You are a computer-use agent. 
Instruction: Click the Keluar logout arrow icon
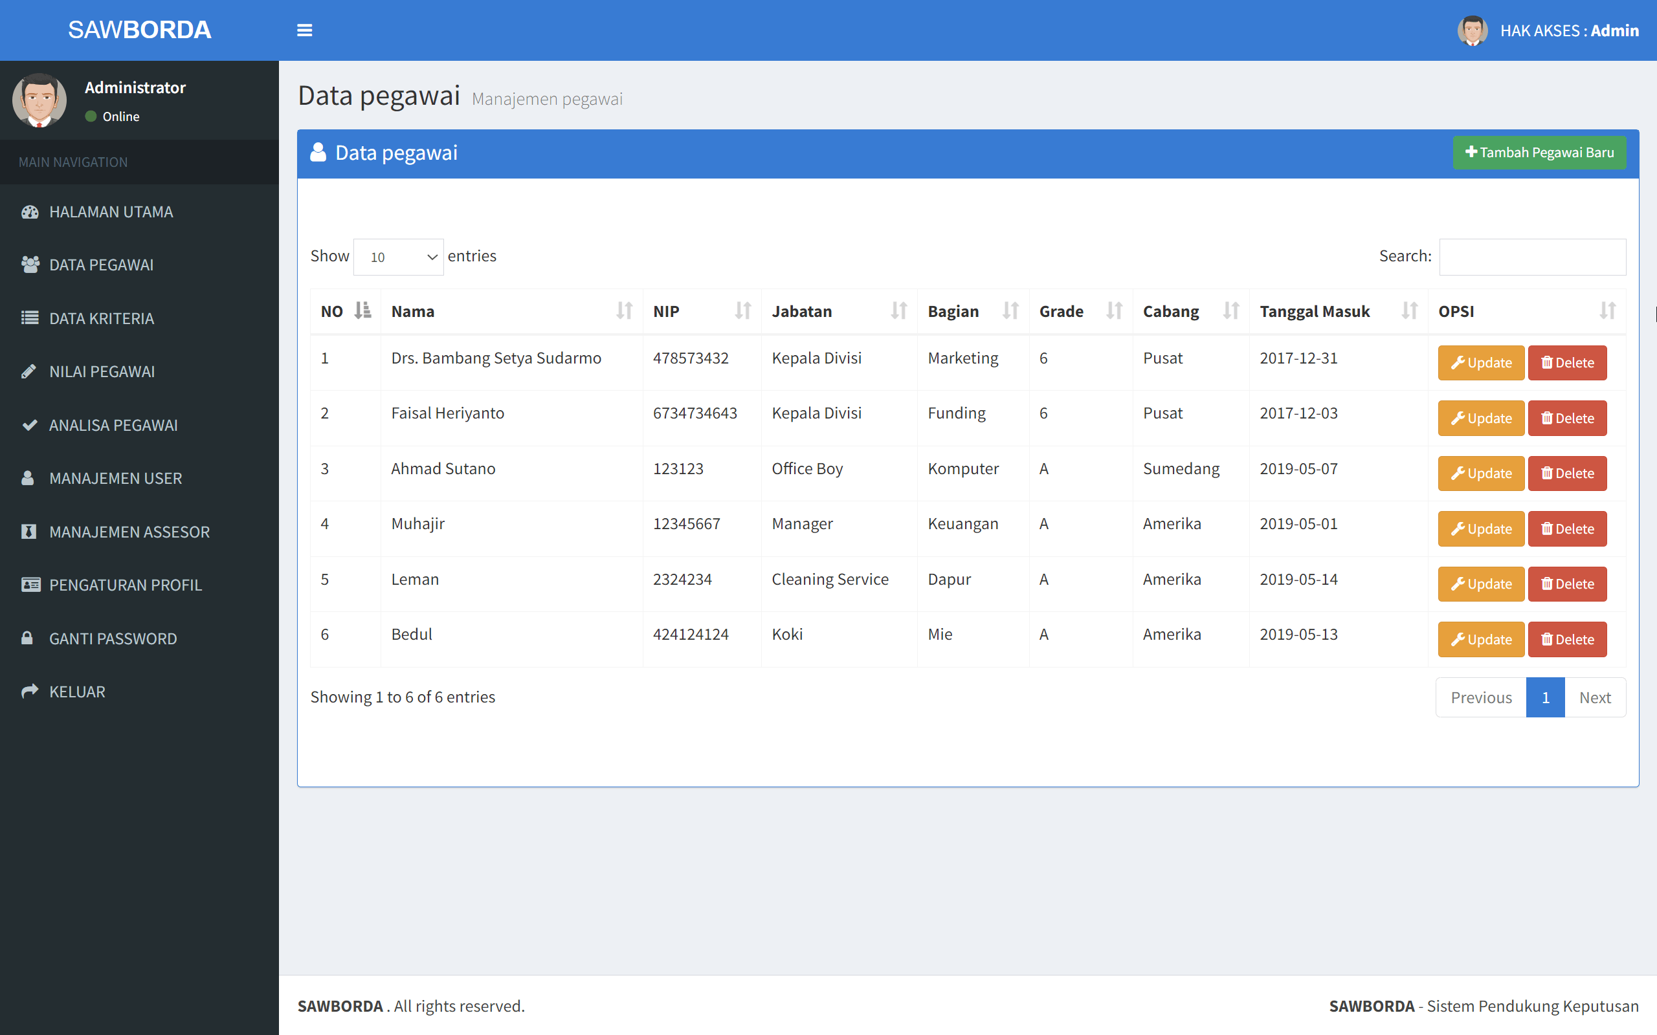28,691
